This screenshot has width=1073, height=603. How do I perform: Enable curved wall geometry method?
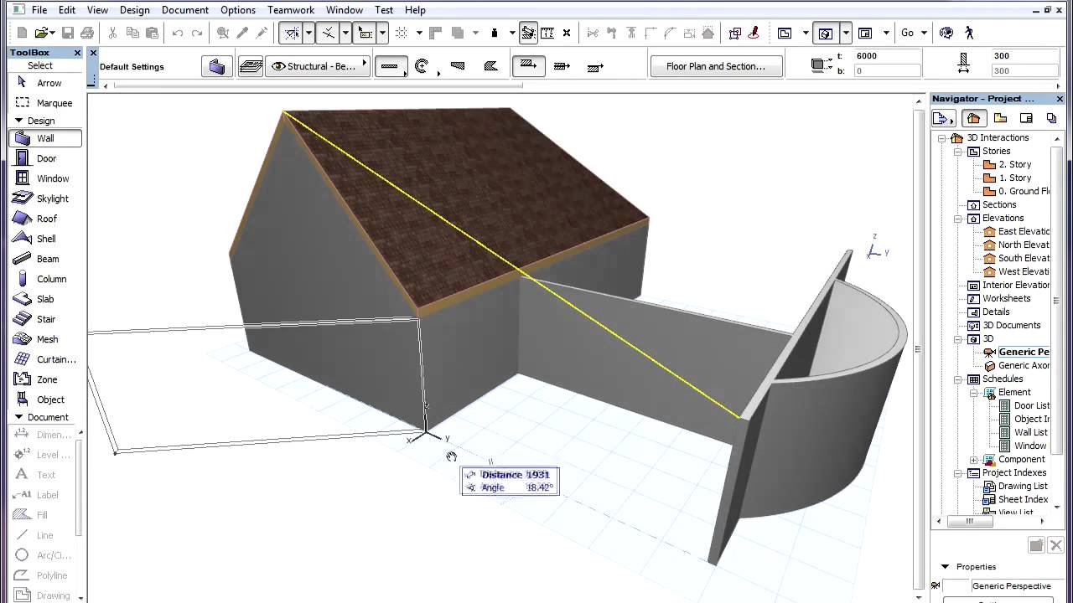point(423,66)
